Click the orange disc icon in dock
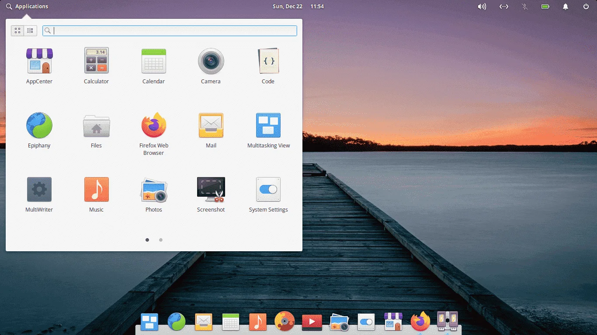 (x=285, y=321)
